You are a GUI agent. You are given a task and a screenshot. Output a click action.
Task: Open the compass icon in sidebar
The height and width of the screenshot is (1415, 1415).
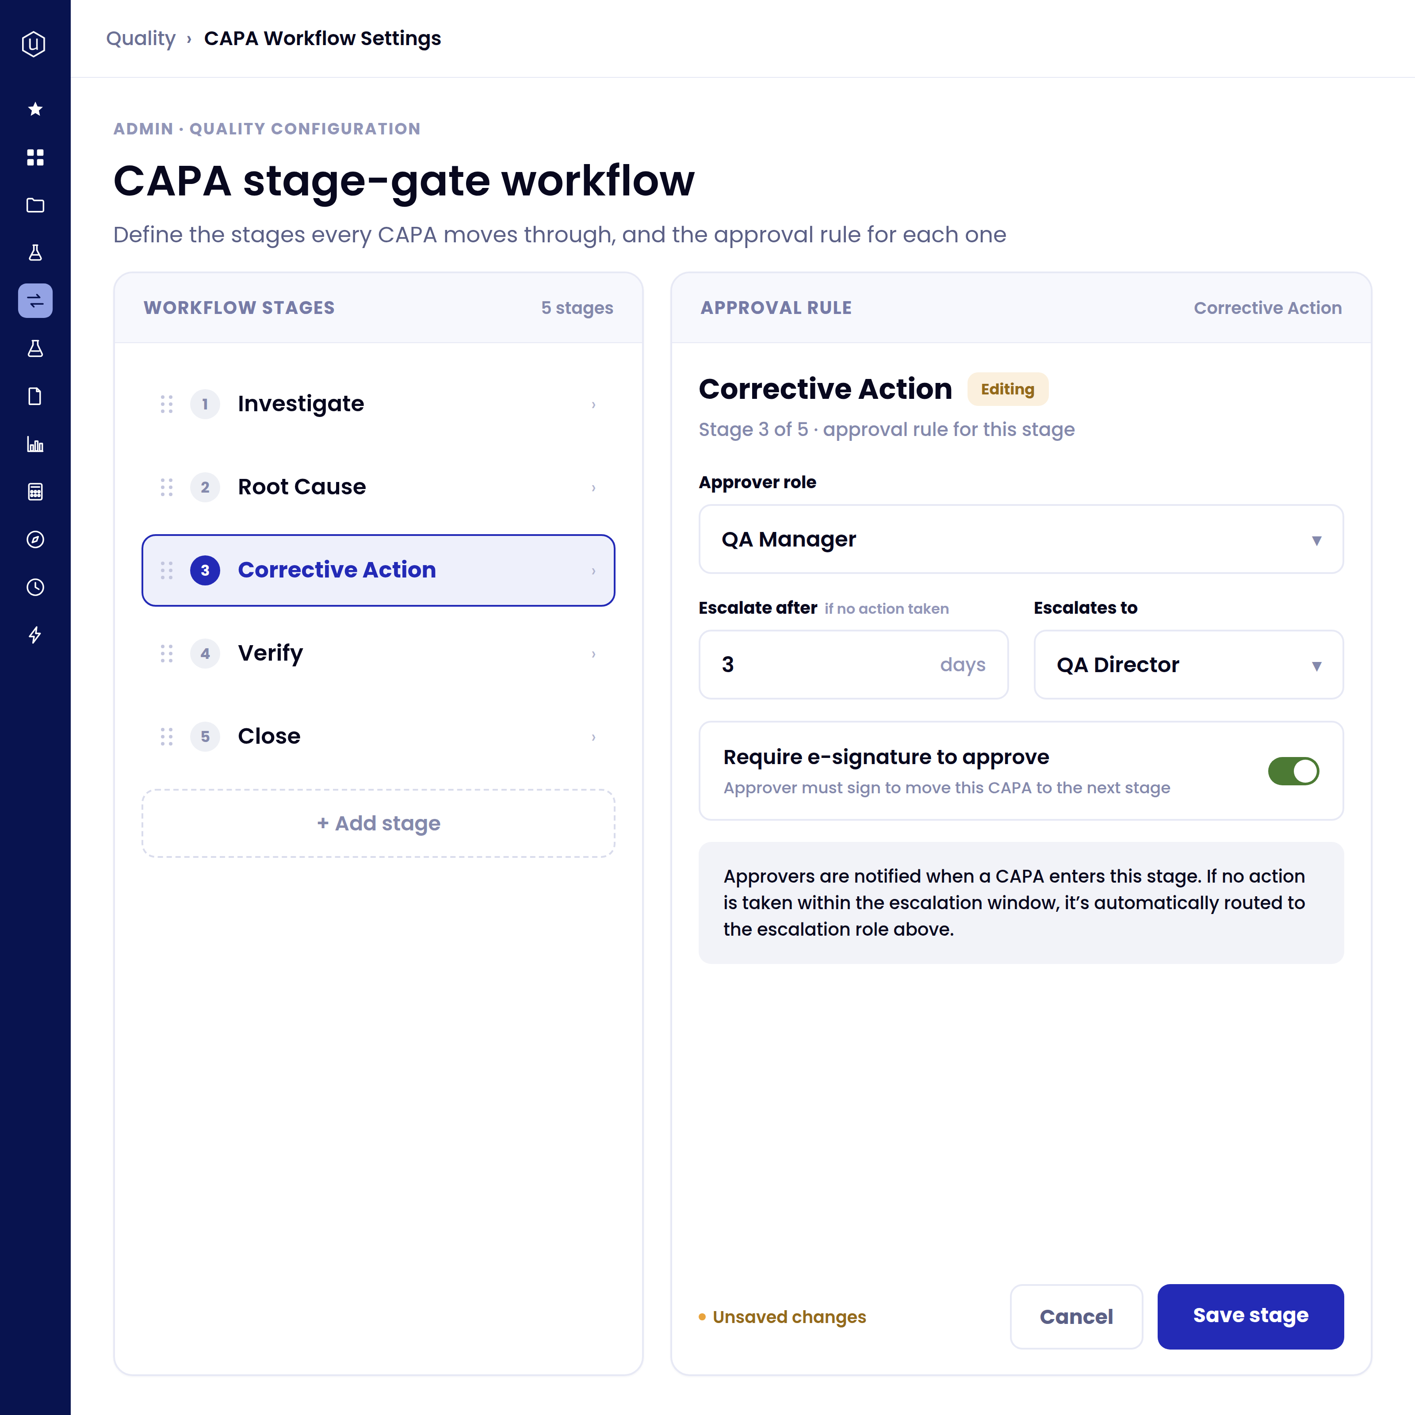pos(34,539)
